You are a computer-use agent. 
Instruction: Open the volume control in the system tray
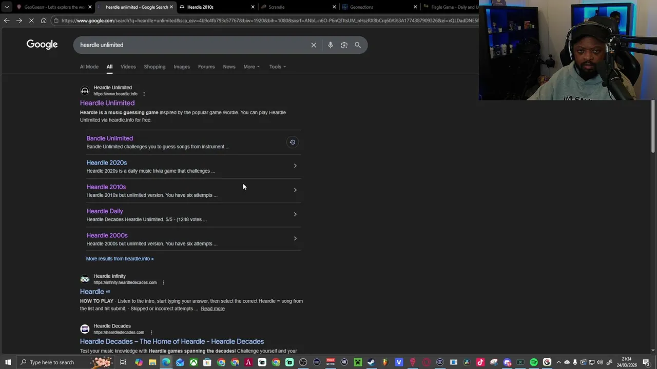click(x=600, y=362)
